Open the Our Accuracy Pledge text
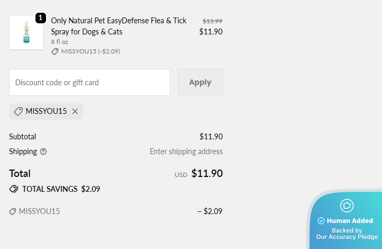Screen dimensions: 382x249 tap(347, 237)
